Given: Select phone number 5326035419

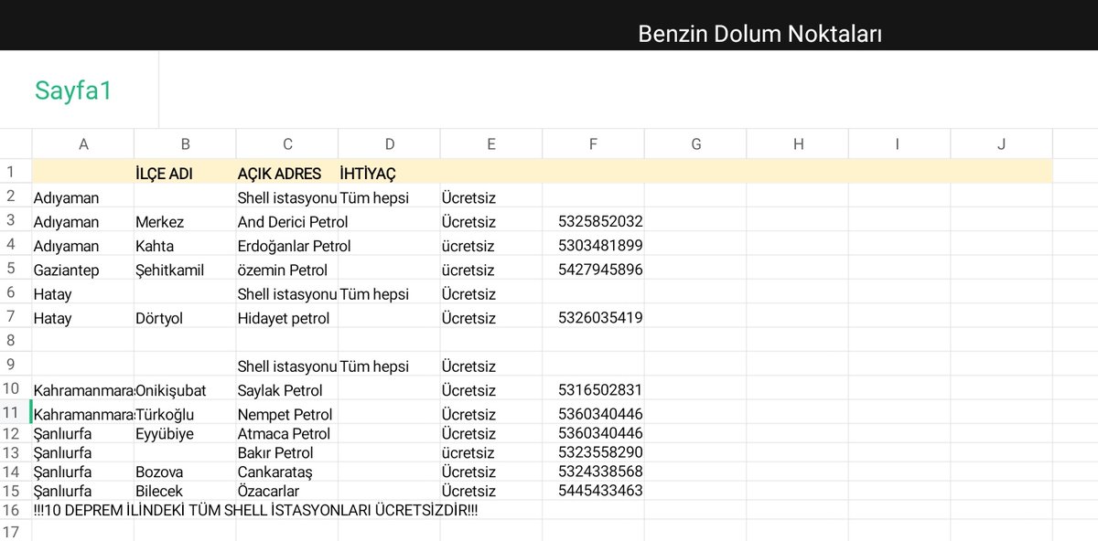Looking at the screenshot, I should pos(593,317).
